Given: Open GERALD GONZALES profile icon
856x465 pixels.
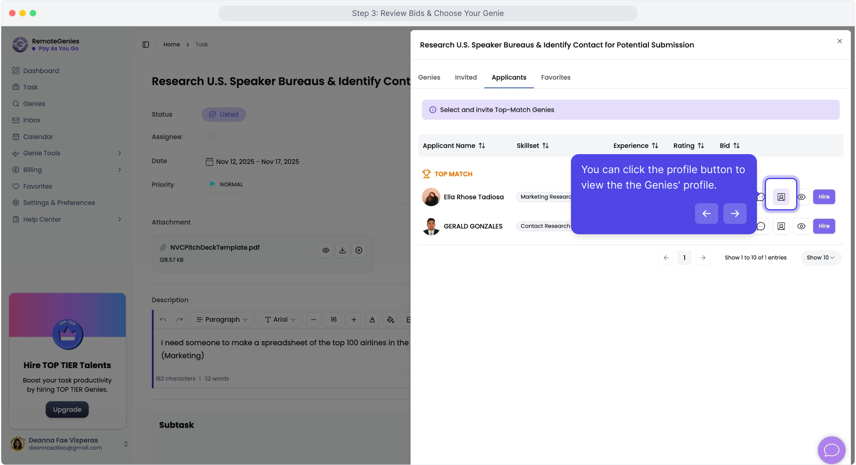Looking at the screenshot, I should click(x=781, y=226).
